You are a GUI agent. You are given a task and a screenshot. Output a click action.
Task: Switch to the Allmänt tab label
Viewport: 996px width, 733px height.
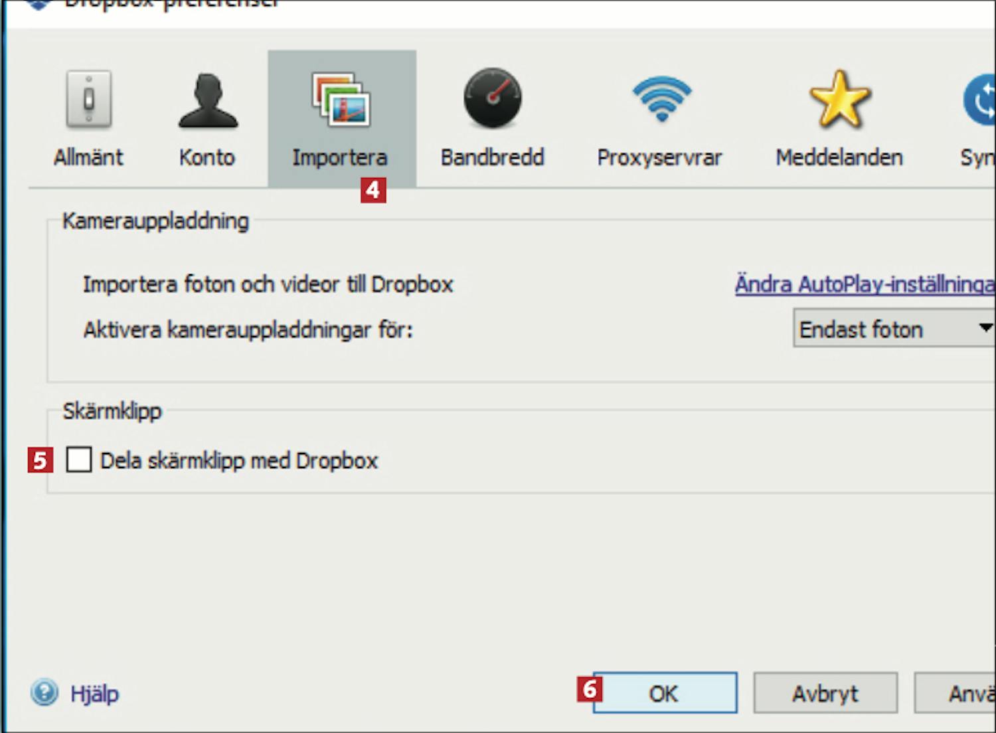(88, 157)
